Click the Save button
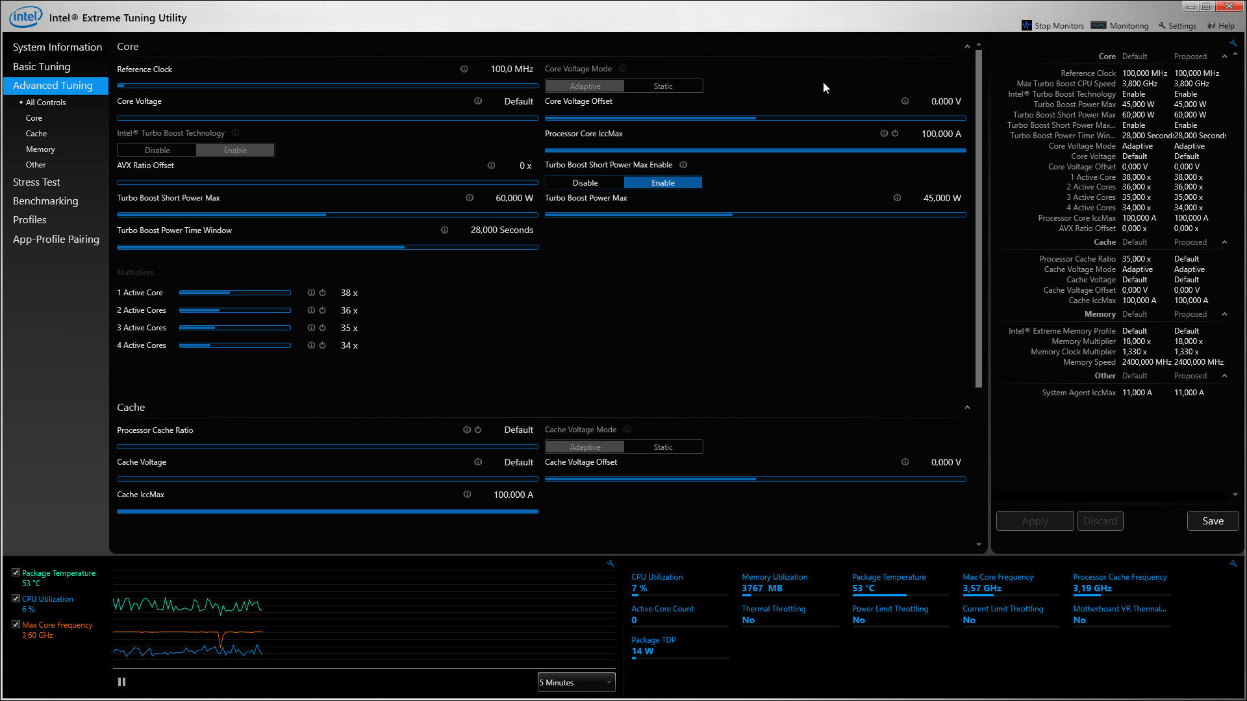The height and width of the screenshot is (701, 1247). [1212, 521]
